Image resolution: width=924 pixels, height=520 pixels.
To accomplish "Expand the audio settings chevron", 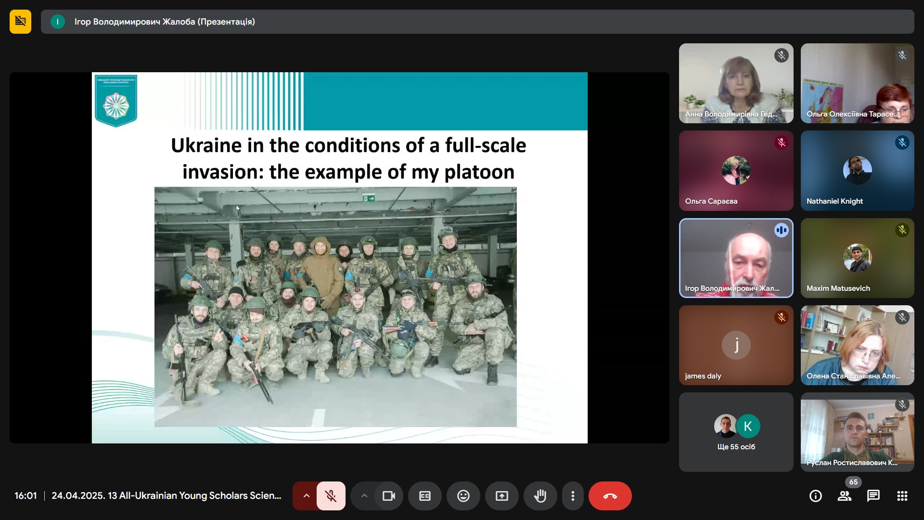I will point(306,496).
